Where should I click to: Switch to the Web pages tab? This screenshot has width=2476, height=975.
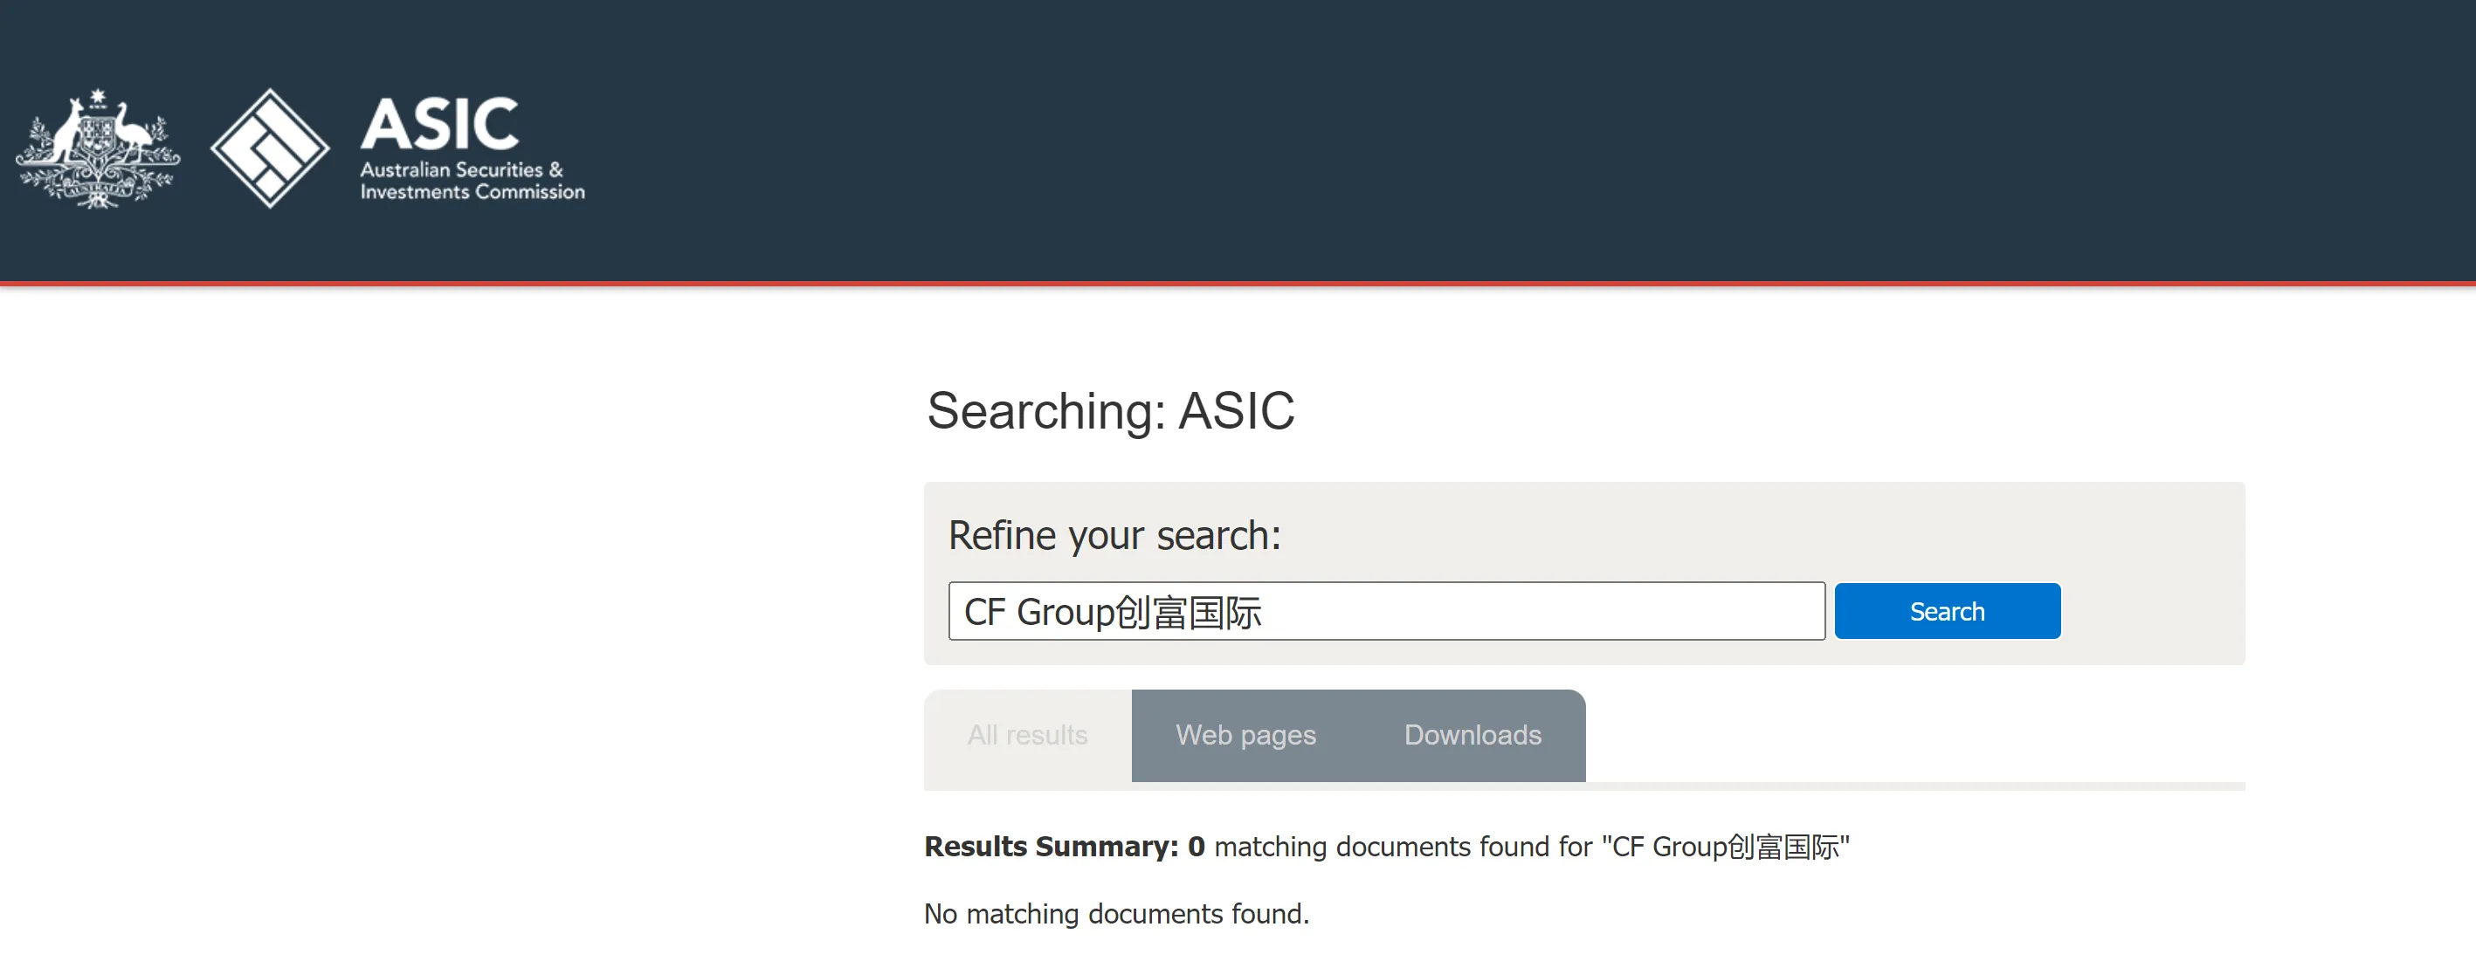[x=1245, y=735]
